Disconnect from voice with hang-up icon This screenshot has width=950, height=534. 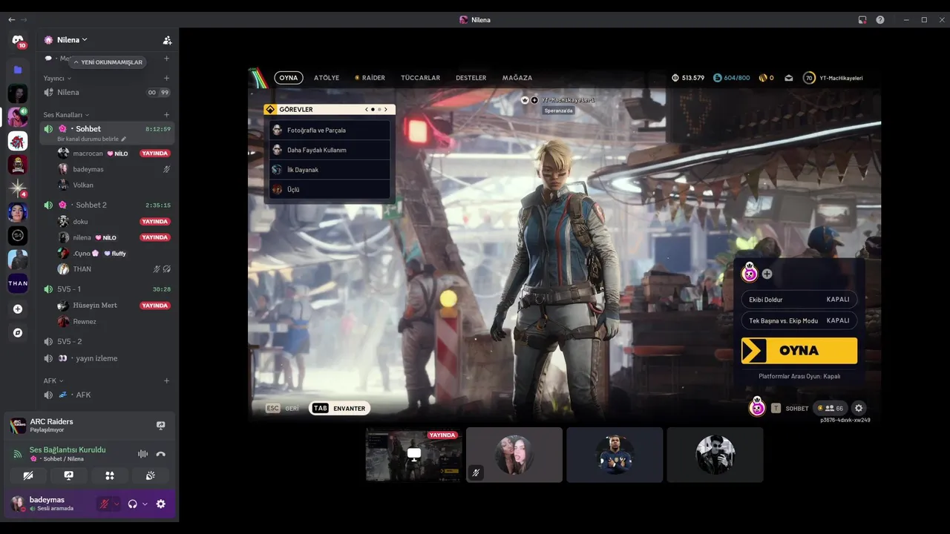[x=160, y=454]
